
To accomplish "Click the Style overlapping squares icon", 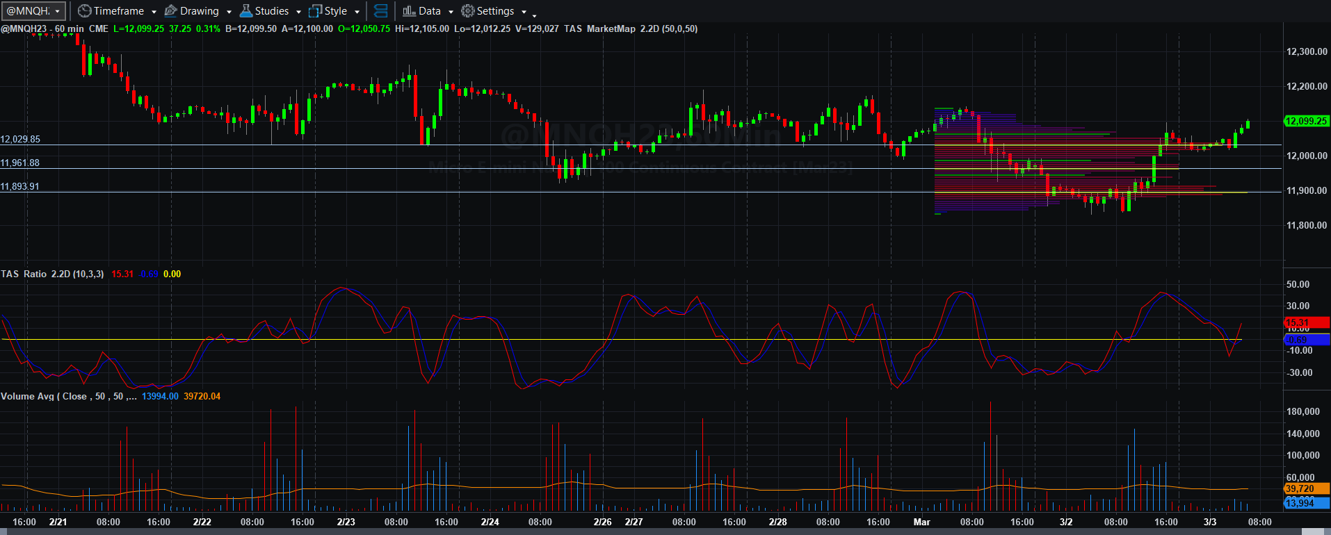I will point(315,11).
